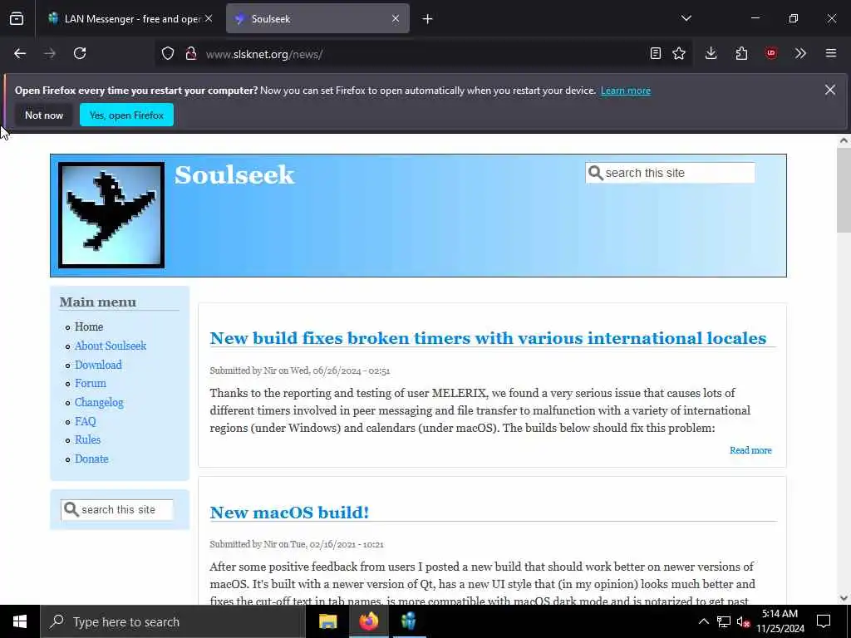851x638 pixels.
Task: Toggle reader view icon
Action: [x=656, y=53]
